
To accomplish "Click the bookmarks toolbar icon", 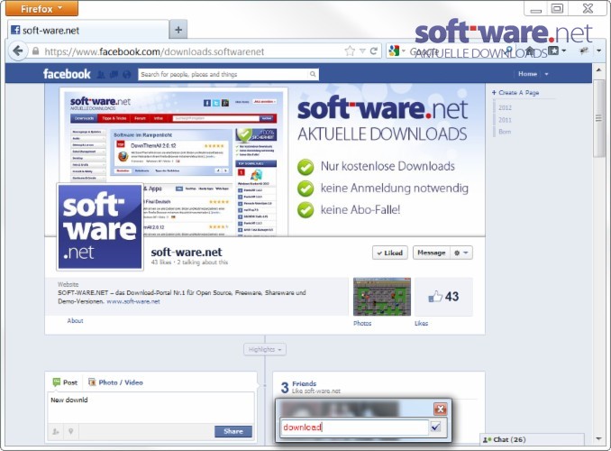I will [553, 51].
